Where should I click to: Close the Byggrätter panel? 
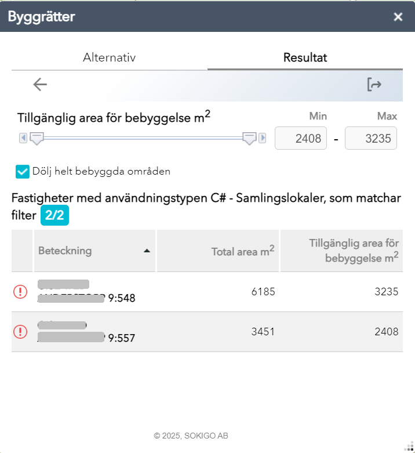click(398, 17)
